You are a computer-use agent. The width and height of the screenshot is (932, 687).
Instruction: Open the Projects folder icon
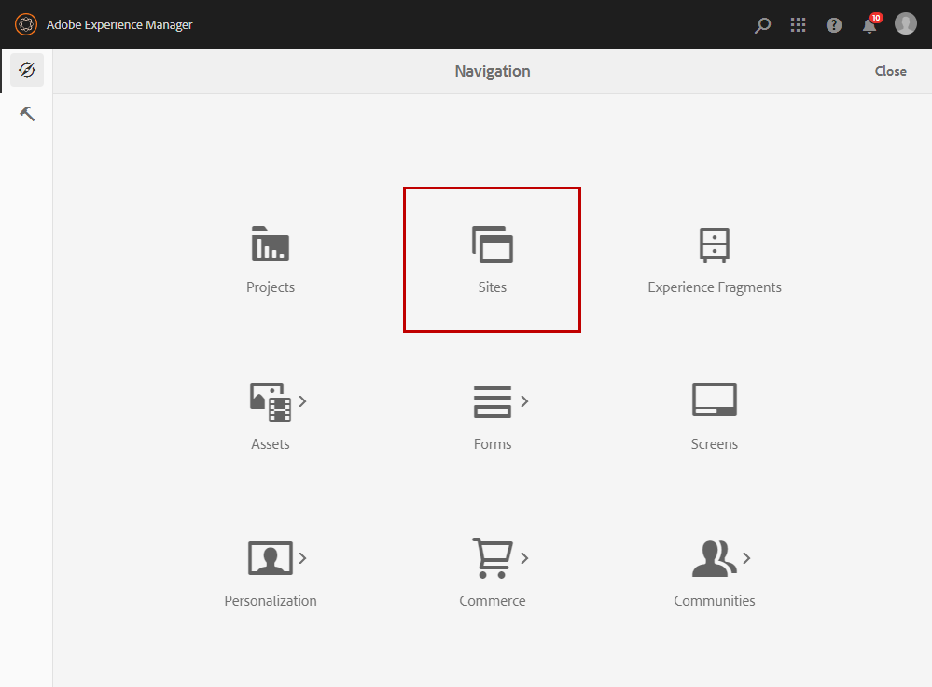(x=270, y=244)
